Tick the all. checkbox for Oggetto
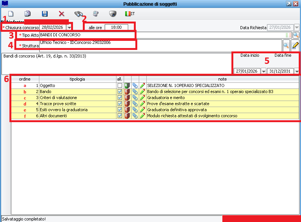The height and width of the screenshot is (222, 301). 120,85
